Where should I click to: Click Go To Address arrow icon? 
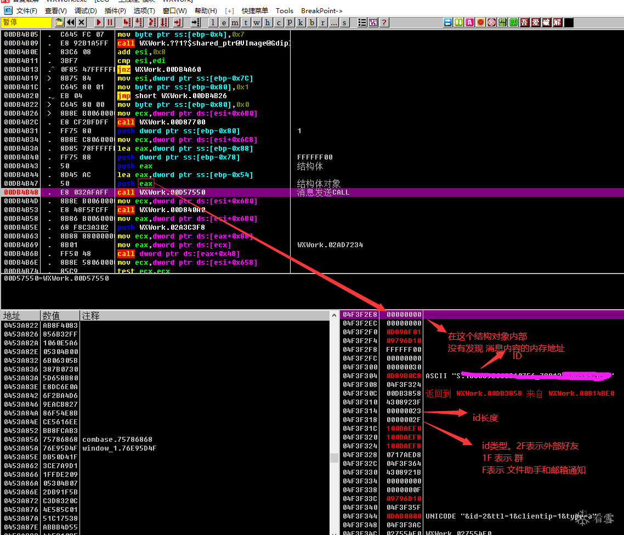coord(195,22)
